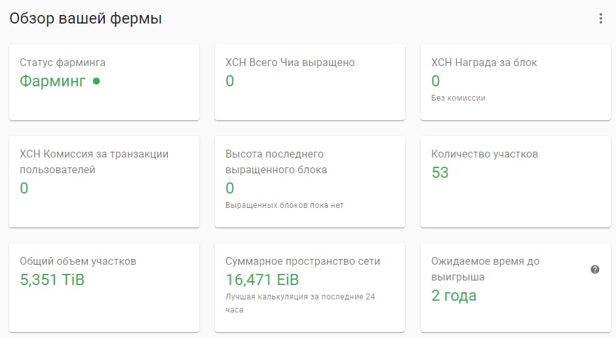Click "Лучшая калькуляция за последние 24 часа" caption
The height and width of the screenshot is (338, 616).
tap(300, 303)
